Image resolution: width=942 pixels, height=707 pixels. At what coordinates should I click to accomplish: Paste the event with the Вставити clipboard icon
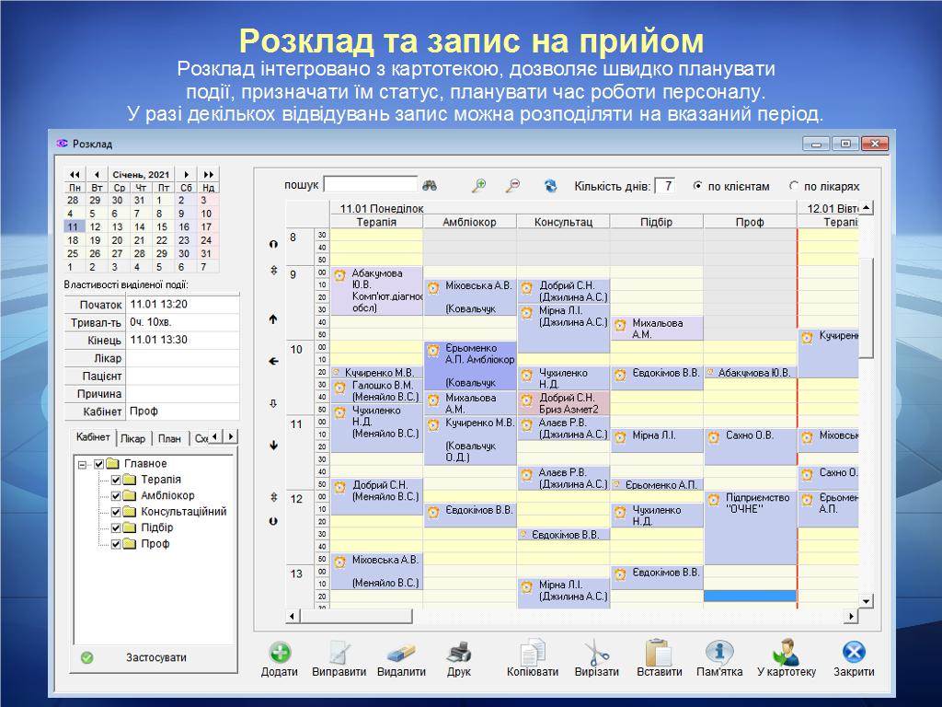coord(659,653)
